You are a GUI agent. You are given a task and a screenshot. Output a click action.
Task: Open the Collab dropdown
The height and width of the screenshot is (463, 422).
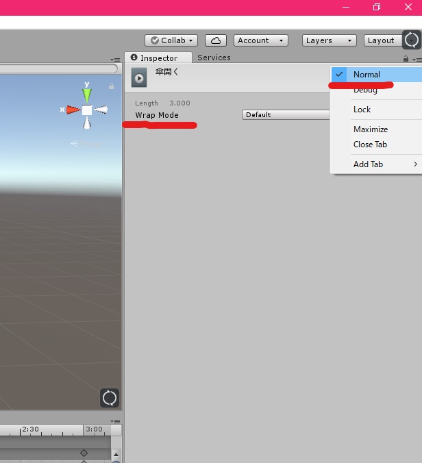coord(171,40)
